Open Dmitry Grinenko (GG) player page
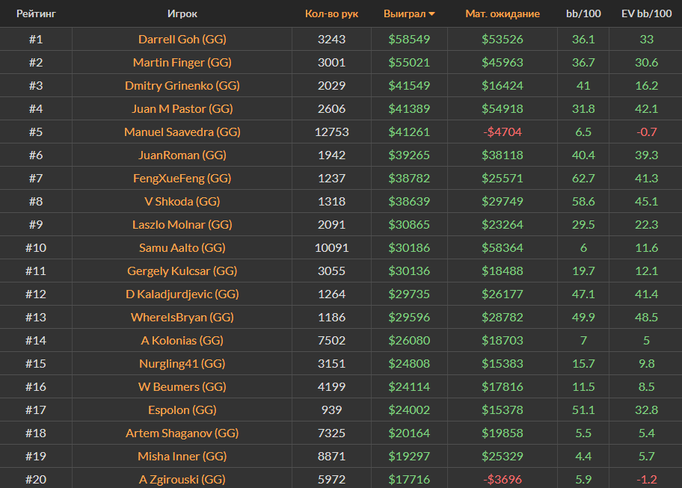 pyautogui.click(x=182, y=85)
